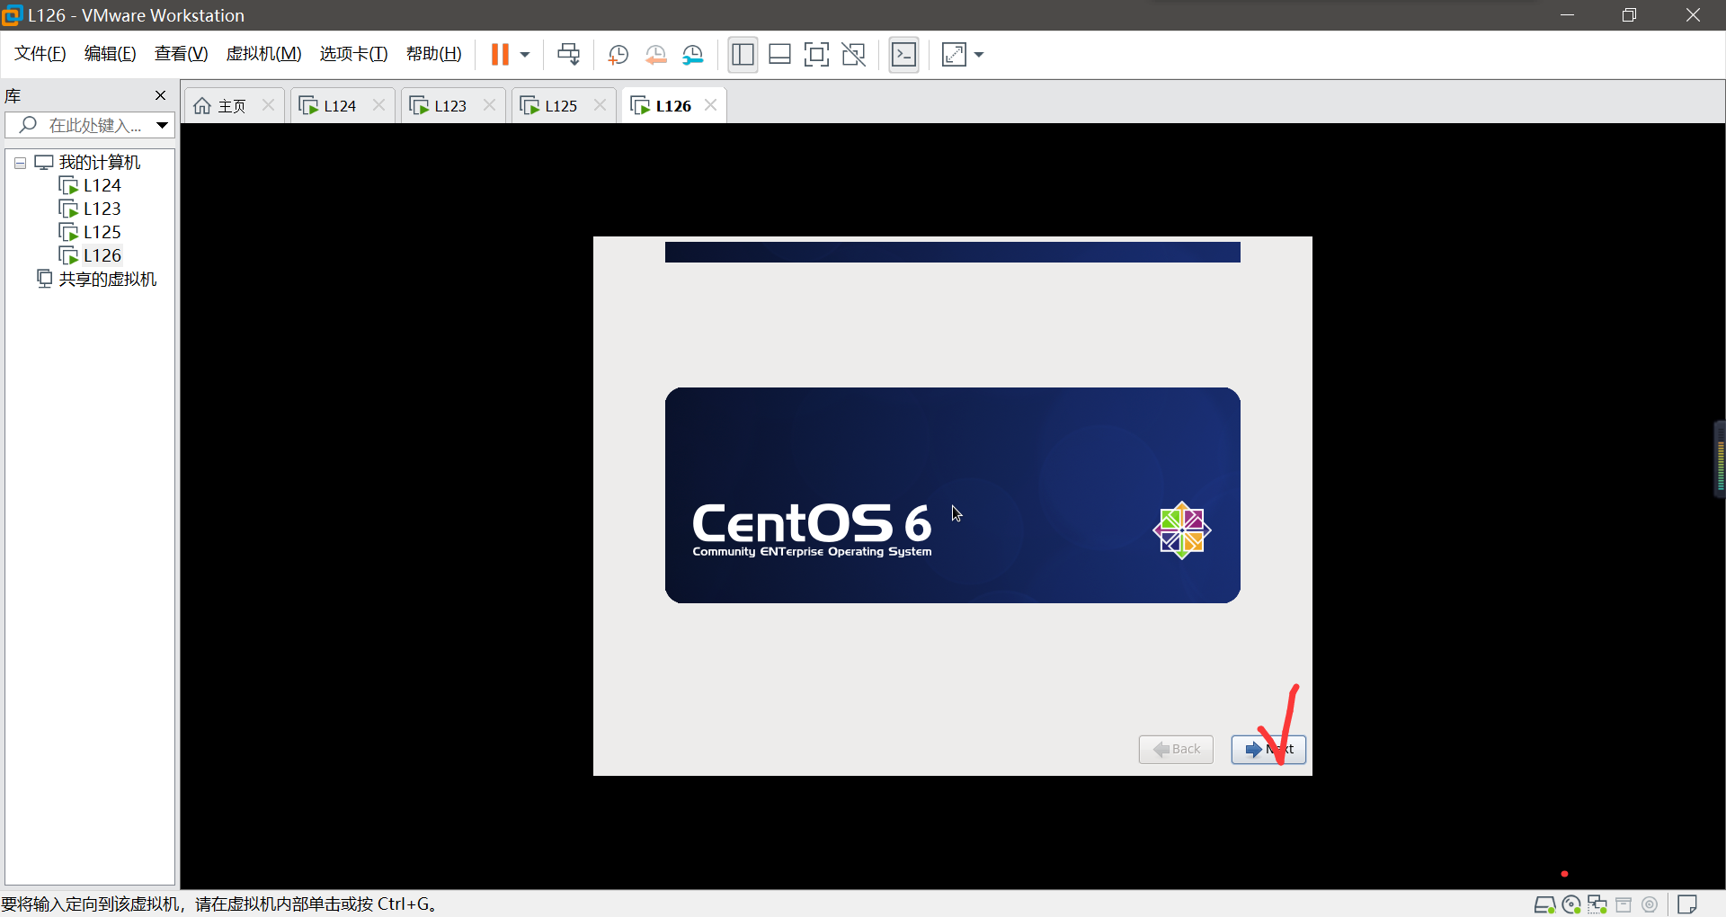Click the stretch guest display icon
This screenshot has height=917, width=1726.
pyautogui.click(x=954, y=55)
